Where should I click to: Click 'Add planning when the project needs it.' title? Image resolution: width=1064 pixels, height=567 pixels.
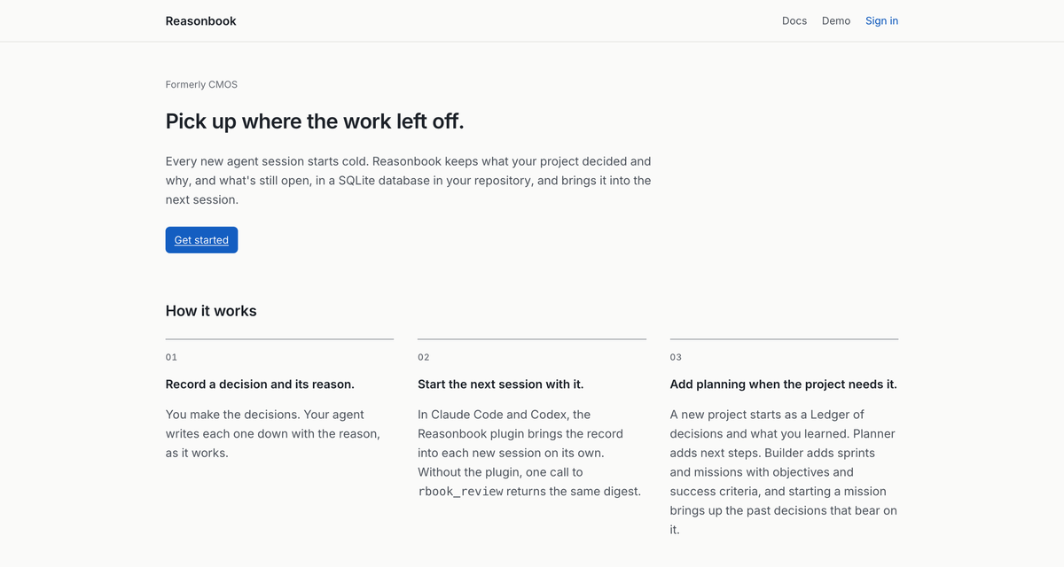click(x=784, y=384)
